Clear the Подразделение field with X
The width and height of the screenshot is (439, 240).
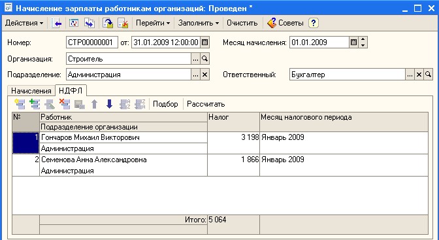coord(205,75)
